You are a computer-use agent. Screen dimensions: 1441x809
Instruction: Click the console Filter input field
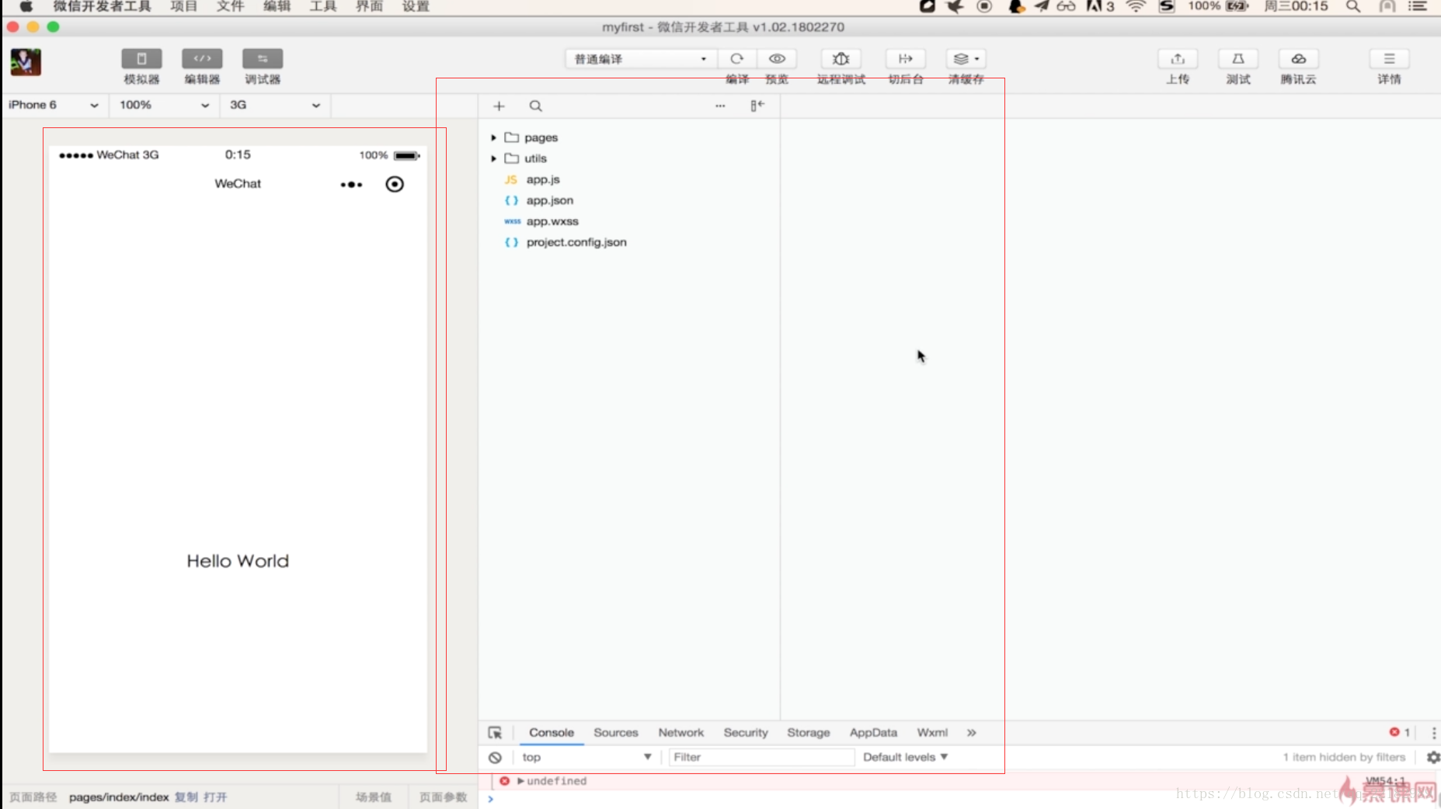coord(761,757)
